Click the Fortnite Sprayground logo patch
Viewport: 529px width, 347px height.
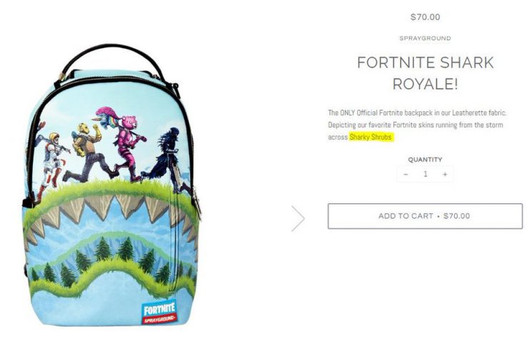159,312
